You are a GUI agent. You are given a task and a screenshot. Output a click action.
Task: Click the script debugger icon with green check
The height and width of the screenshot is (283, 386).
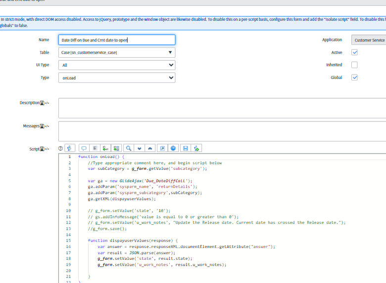coord(196,148)
